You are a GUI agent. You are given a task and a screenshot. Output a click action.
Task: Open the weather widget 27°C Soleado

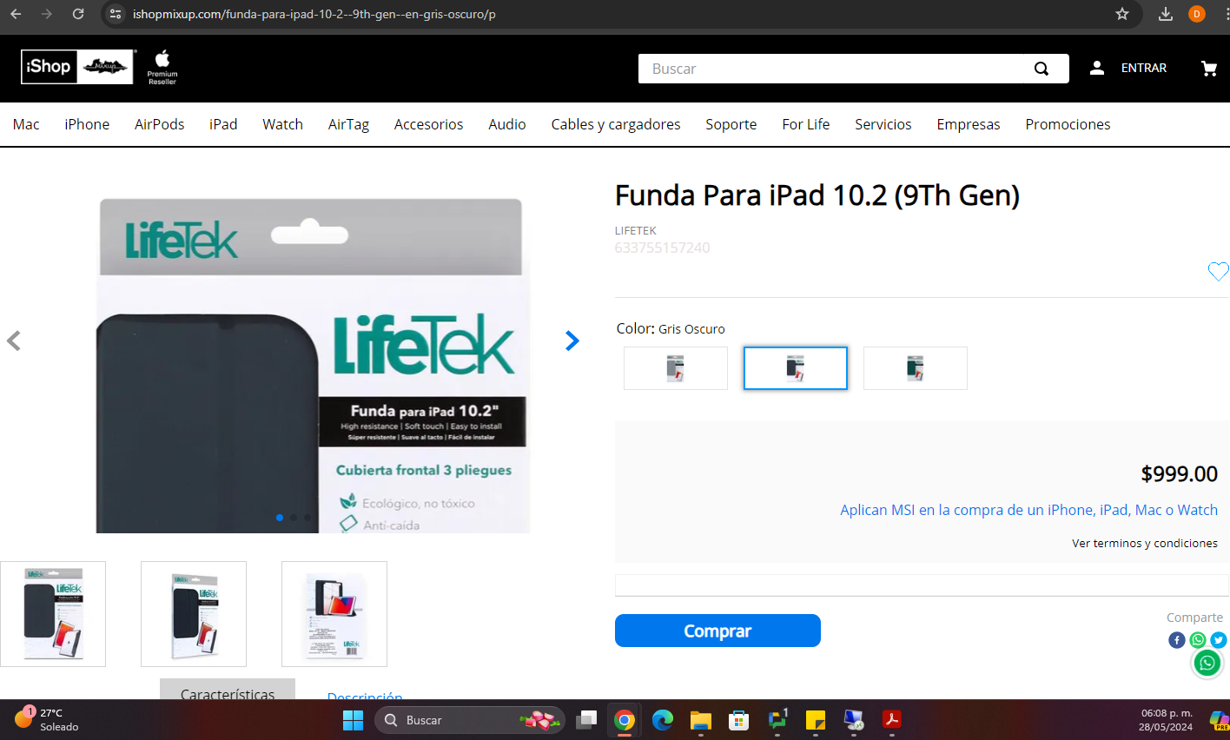[47, 720]
